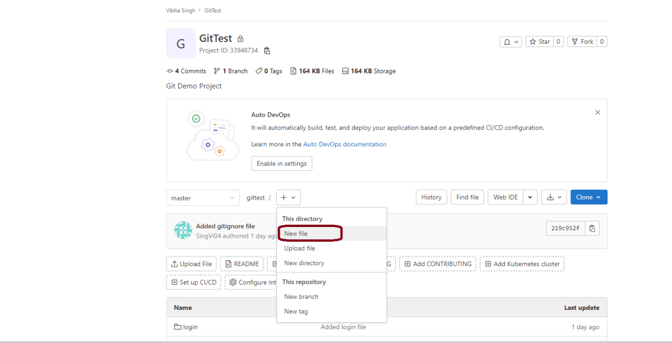This screenshot has height=343, width=672.
Task: Open the login folder
Action: tap(190, 327)
